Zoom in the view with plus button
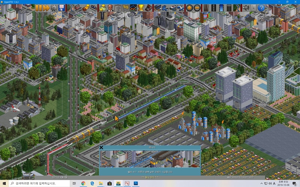 pyautogui.click(x=189, y=8)
